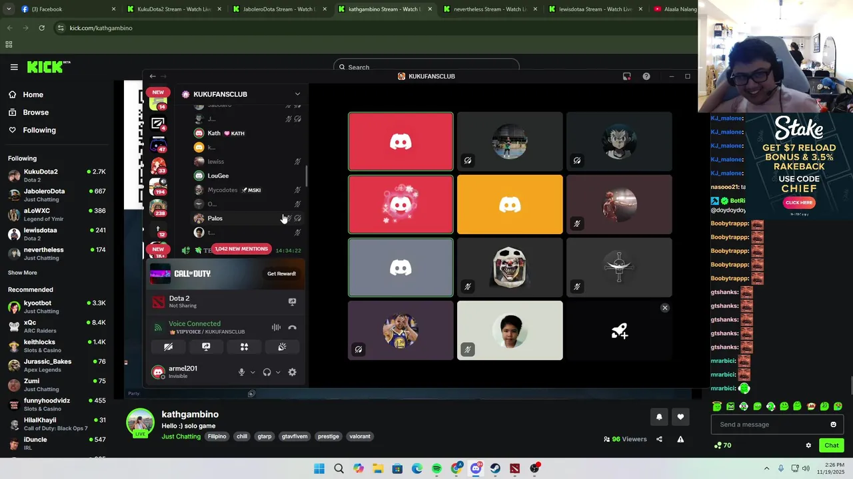This screenshot has width=853, height=479.
Task: Click the Filipino stream tag
Action: point(217,436)
